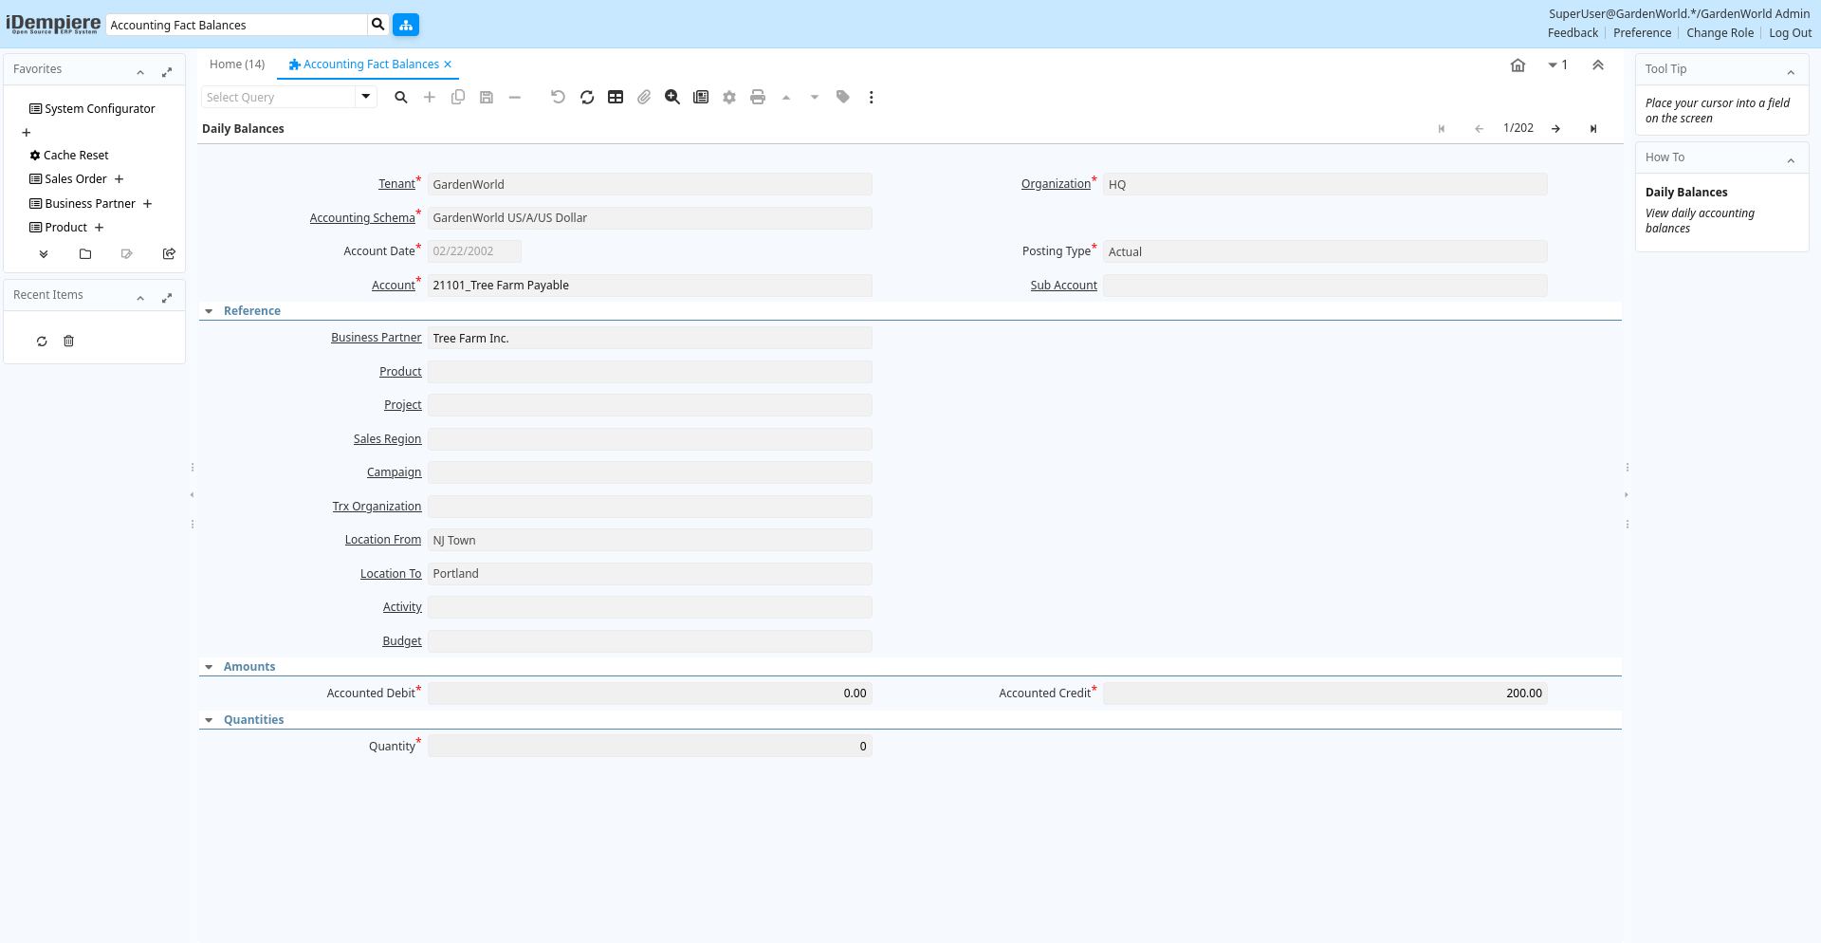
Task: Open the attachment paperclip icon
Action: click(644, 98)
